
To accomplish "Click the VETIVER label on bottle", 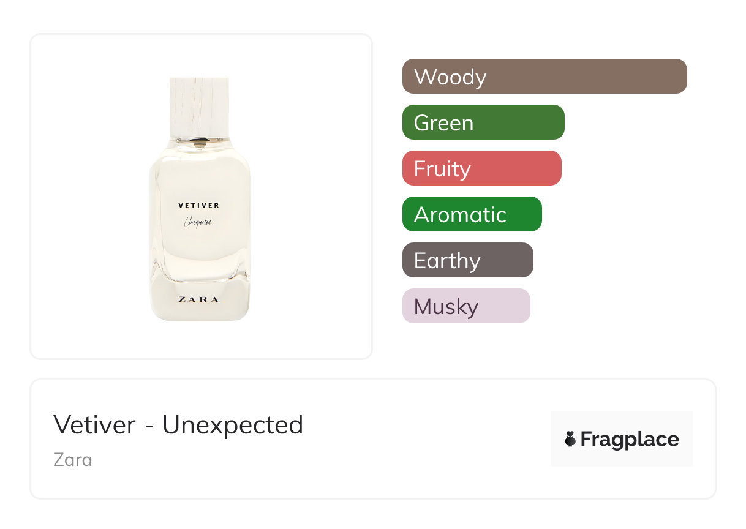I will pyautogui.click(x=198, y=206).
